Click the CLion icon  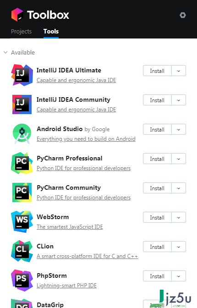22,251
